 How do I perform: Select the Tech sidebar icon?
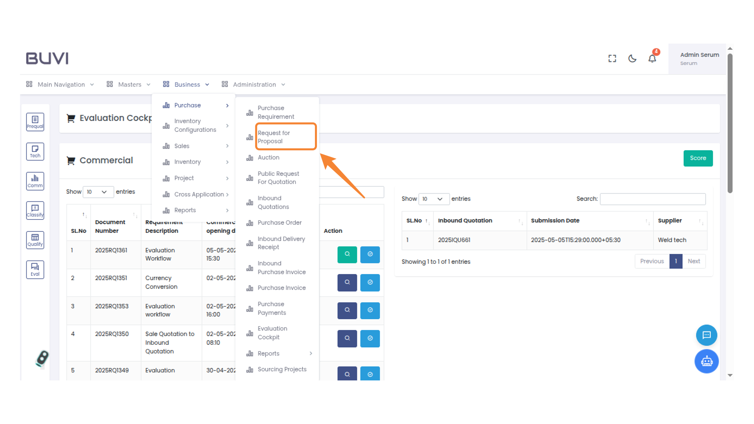coord(35,151)
